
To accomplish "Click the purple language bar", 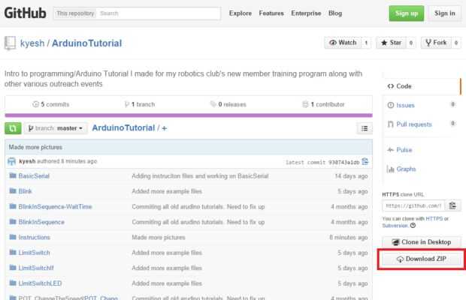I will (189, 115).
